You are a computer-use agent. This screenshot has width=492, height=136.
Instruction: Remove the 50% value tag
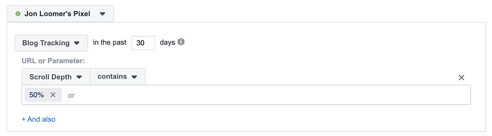[53, 95]
